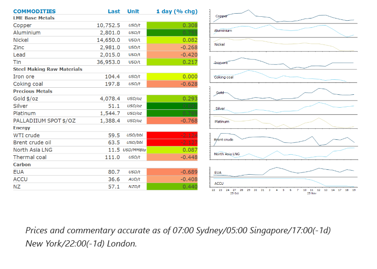Click the USD/MMBtu unit cell
This screenshot has width=377, height=269.
pos(134,150)
